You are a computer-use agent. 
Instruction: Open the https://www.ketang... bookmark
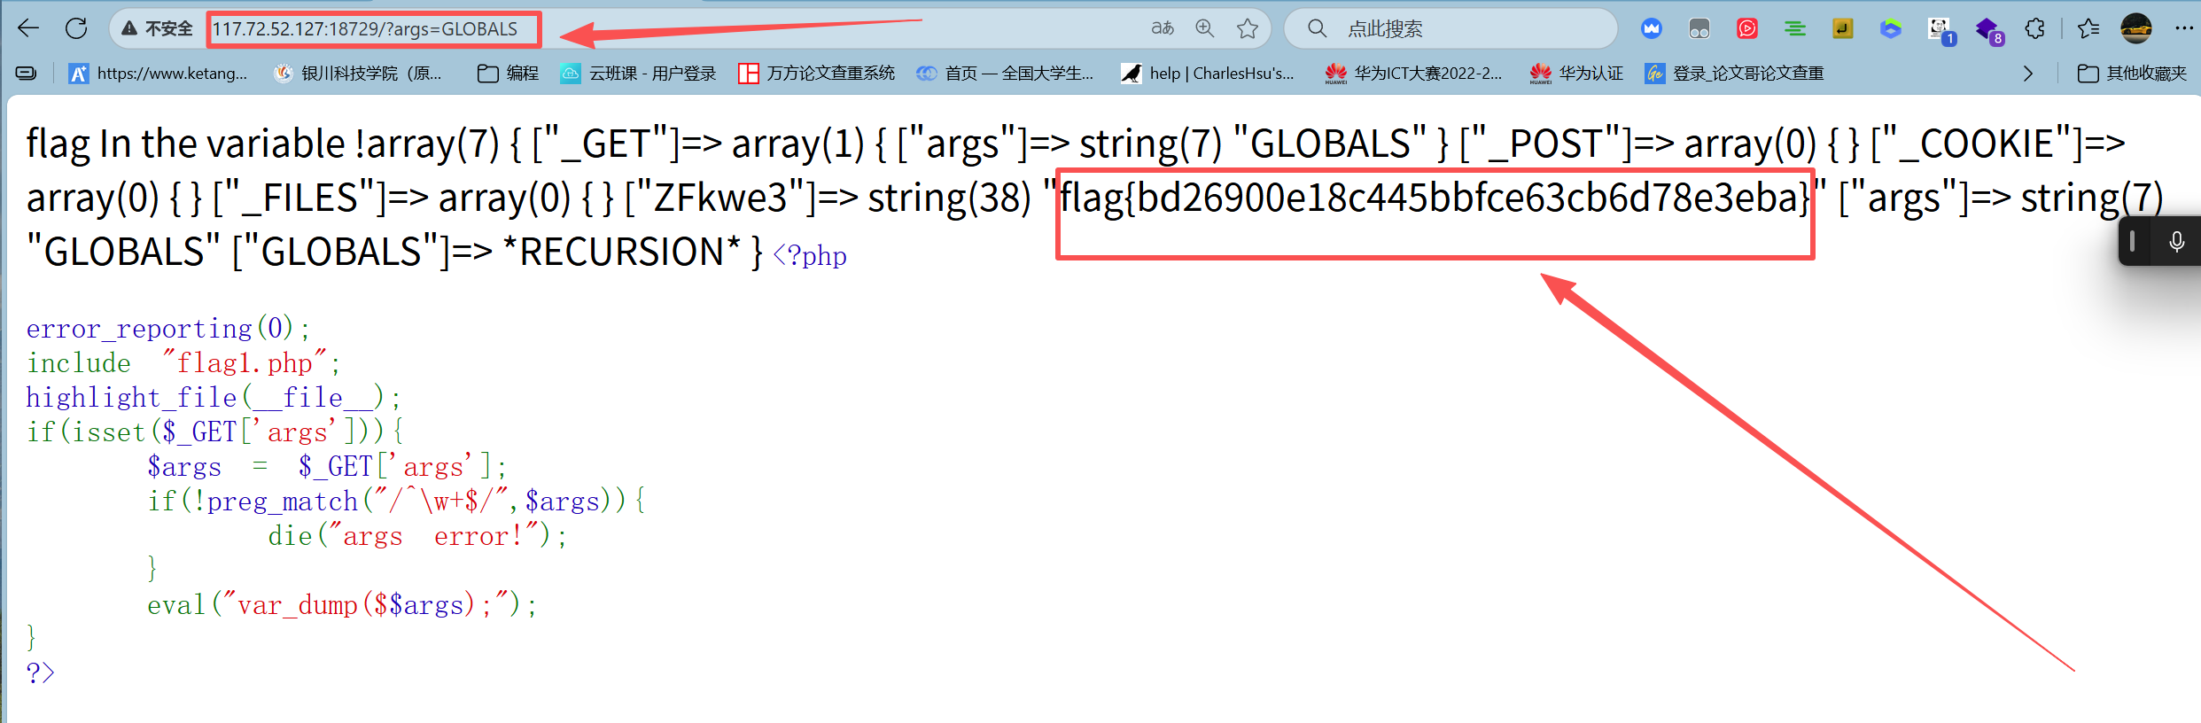[x=159, y=73]
